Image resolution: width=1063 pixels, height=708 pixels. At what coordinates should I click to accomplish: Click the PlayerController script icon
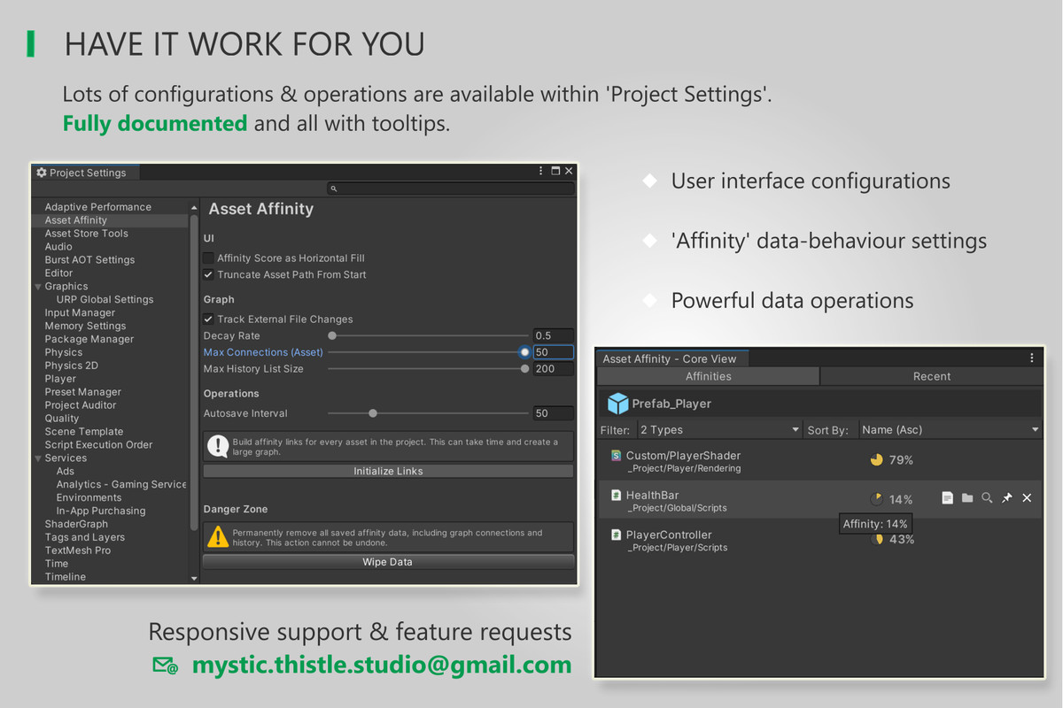(616, 535)
